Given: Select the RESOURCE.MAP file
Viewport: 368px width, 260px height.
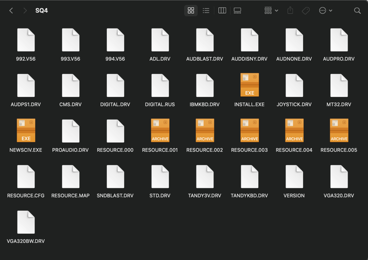Looking at the screenshot, I should pyautogui.click(x=70, y=177).
